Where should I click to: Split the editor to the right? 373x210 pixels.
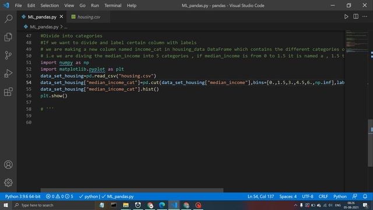(356, 17)
